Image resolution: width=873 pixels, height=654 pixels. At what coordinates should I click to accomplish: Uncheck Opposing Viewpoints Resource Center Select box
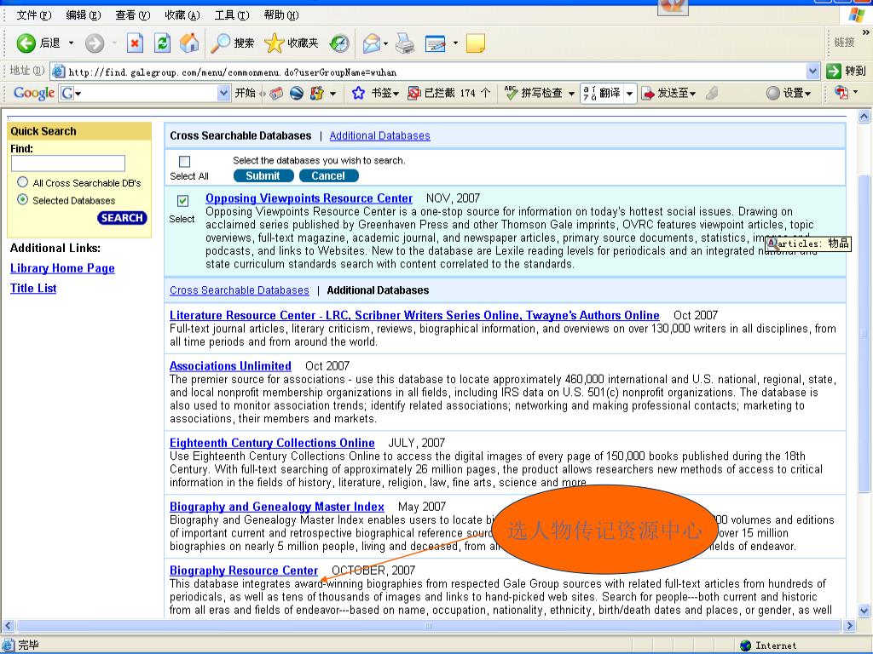182,201
